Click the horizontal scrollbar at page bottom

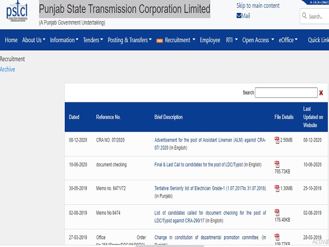pos(170,246)
